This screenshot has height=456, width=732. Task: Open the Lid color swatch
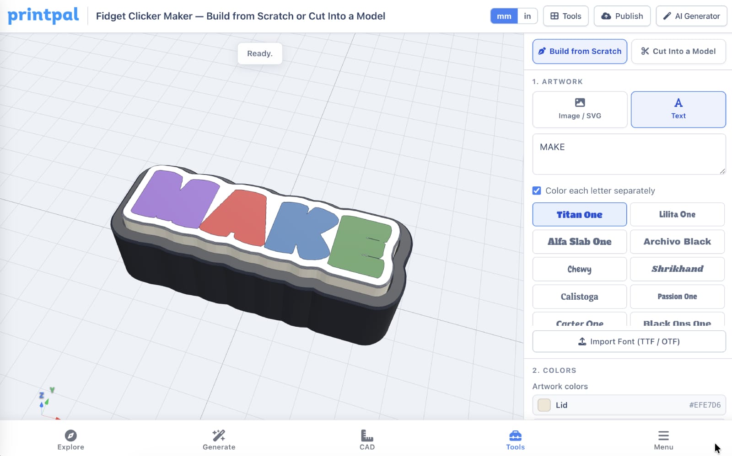(544, 405)
